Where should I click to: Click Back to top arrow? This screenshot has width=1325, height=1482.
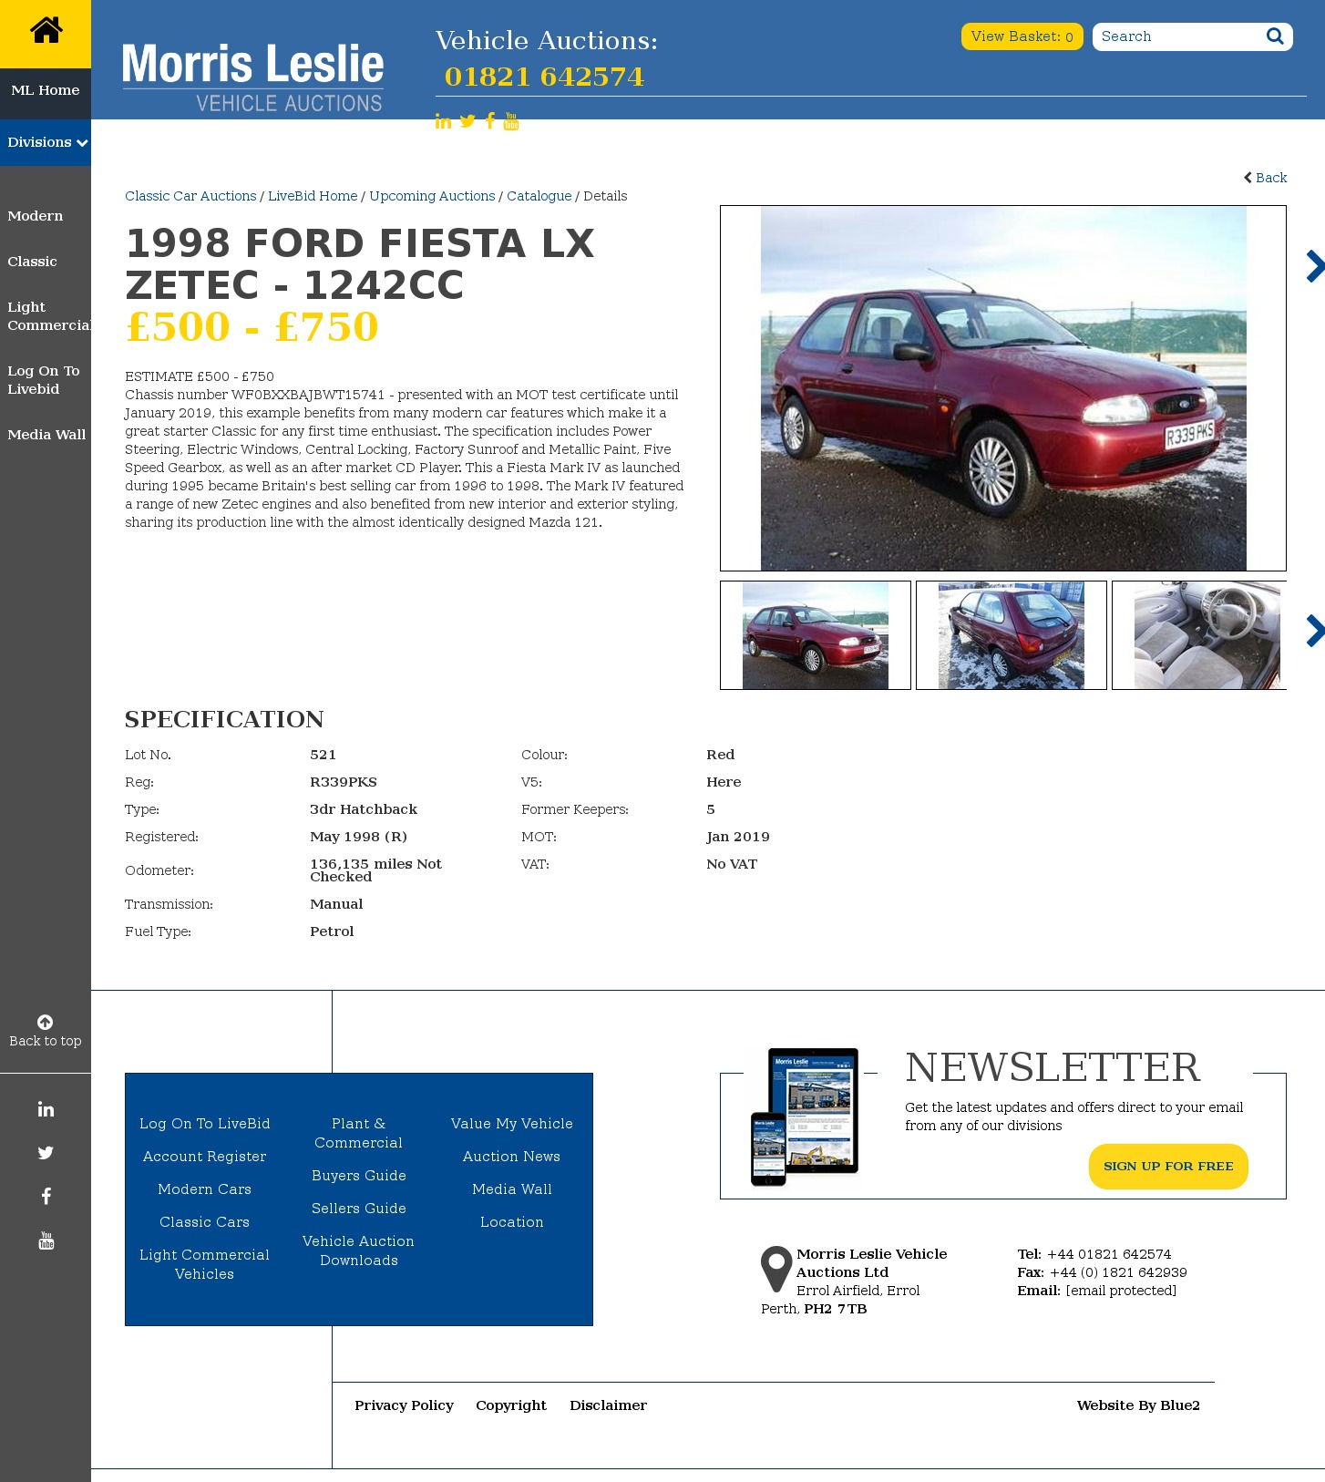point(45,1022)
